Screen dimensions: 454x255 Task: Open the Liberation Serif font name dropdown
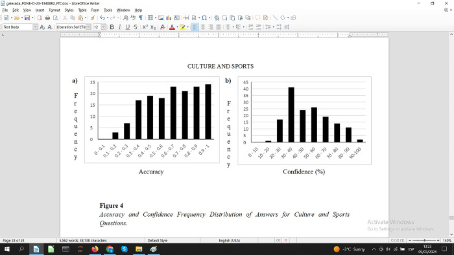tap(88, 27)
